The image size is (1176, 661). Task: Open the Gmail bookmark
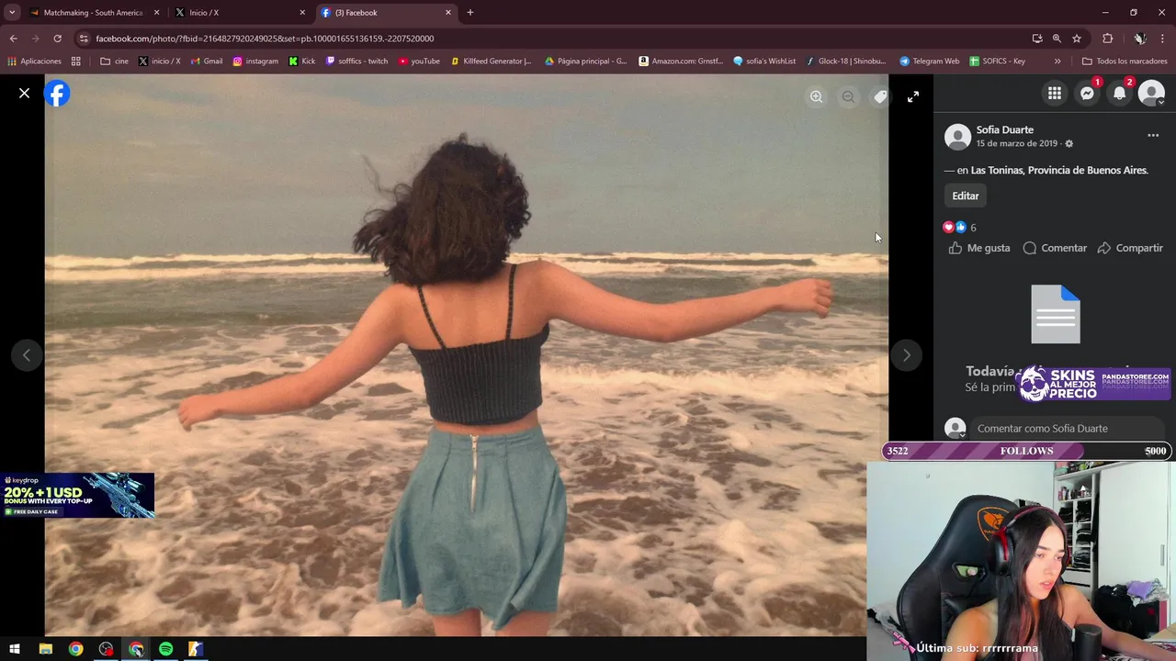click(x=207, y=62)
